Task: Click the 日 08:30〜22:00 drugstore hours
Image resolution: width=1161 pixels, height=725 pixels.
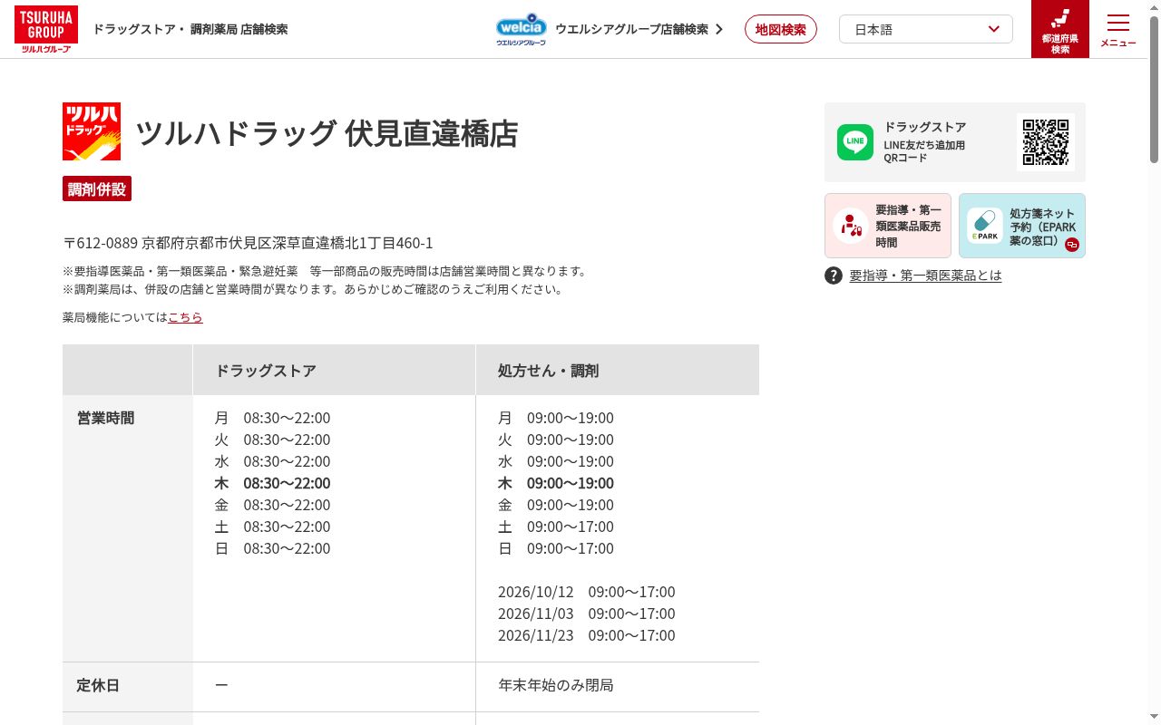Action: [272, 548]
